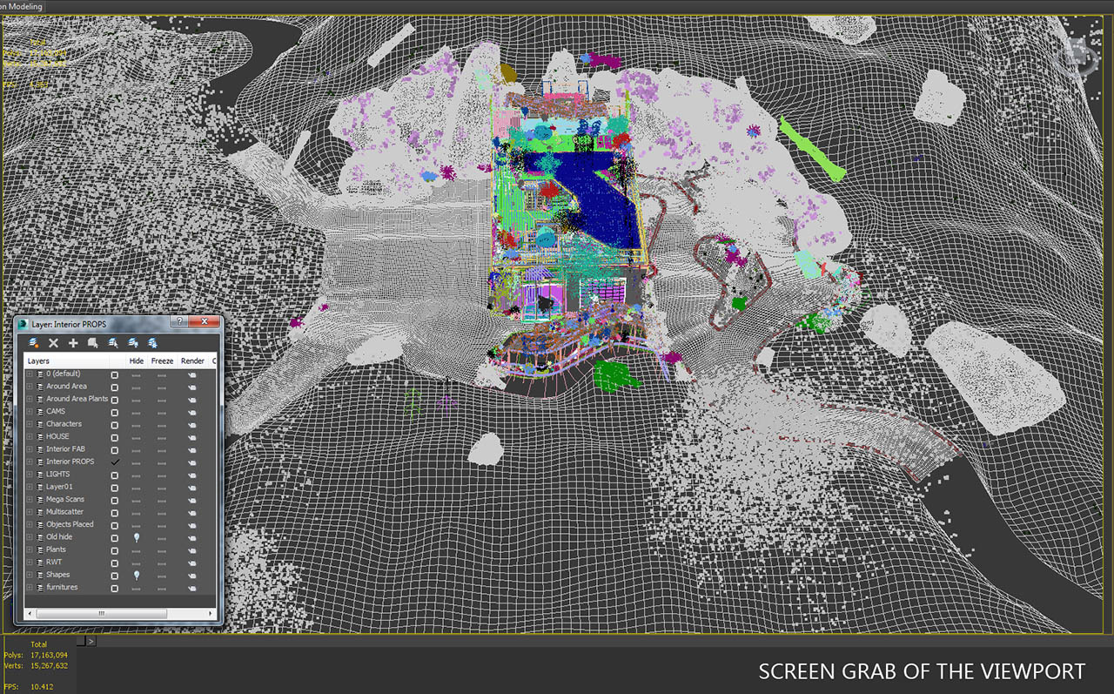Toggle the Render icon for the LIGHTS layer
This screenshot has height=694, width=1114.
191,475
